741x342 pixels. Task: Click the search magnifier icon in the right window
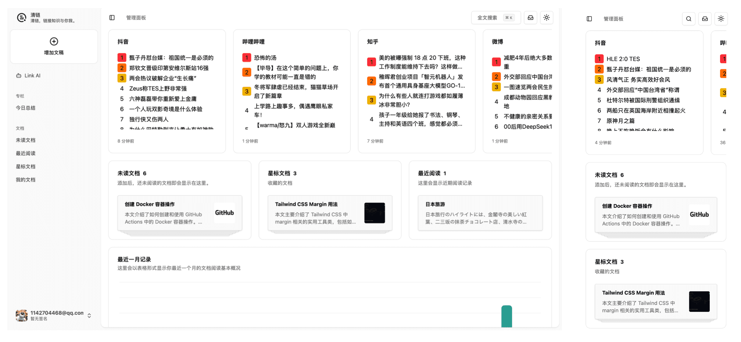(x=689, y=19)
